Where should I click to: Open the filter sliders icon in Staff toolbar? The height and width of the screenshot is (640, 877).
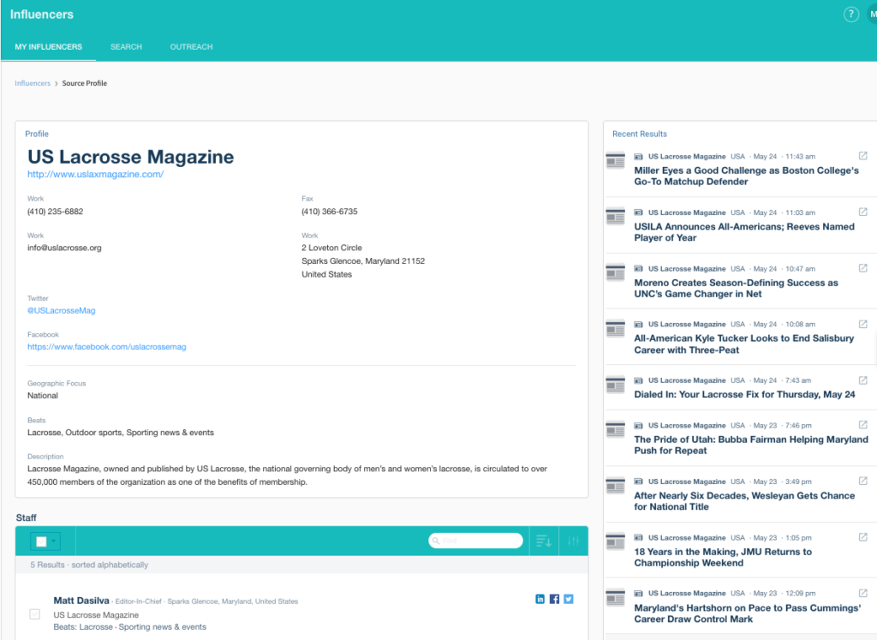(573, 541)
